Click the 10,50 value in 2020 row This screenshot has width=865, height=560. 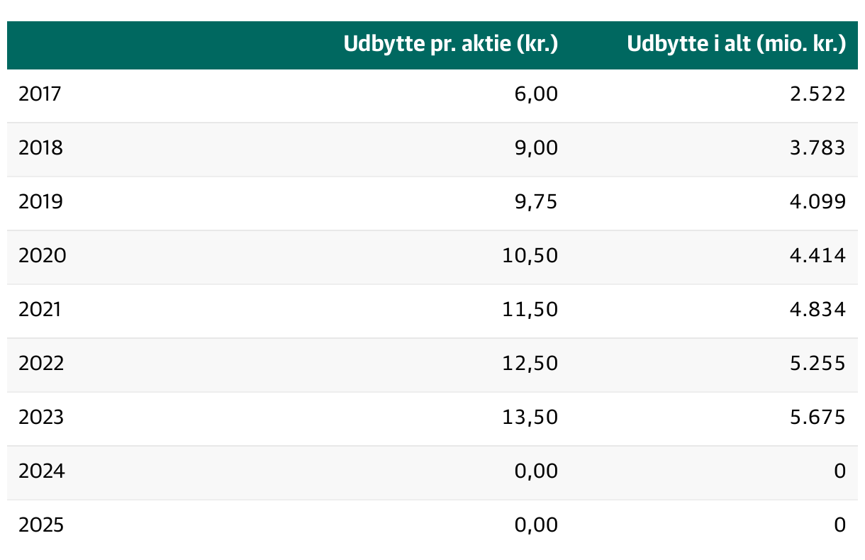click(x=530, y=256)
